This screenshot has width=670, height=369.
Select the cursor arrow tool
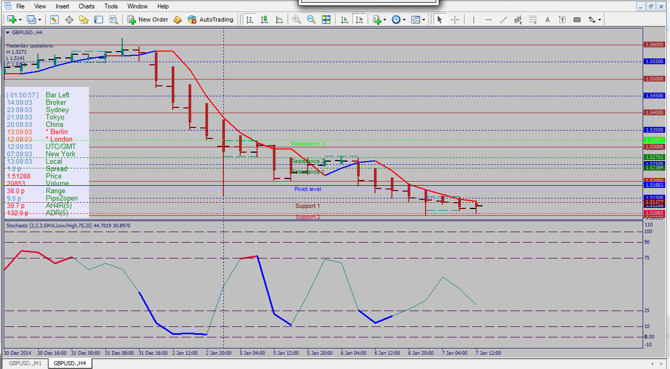(440, 19)
